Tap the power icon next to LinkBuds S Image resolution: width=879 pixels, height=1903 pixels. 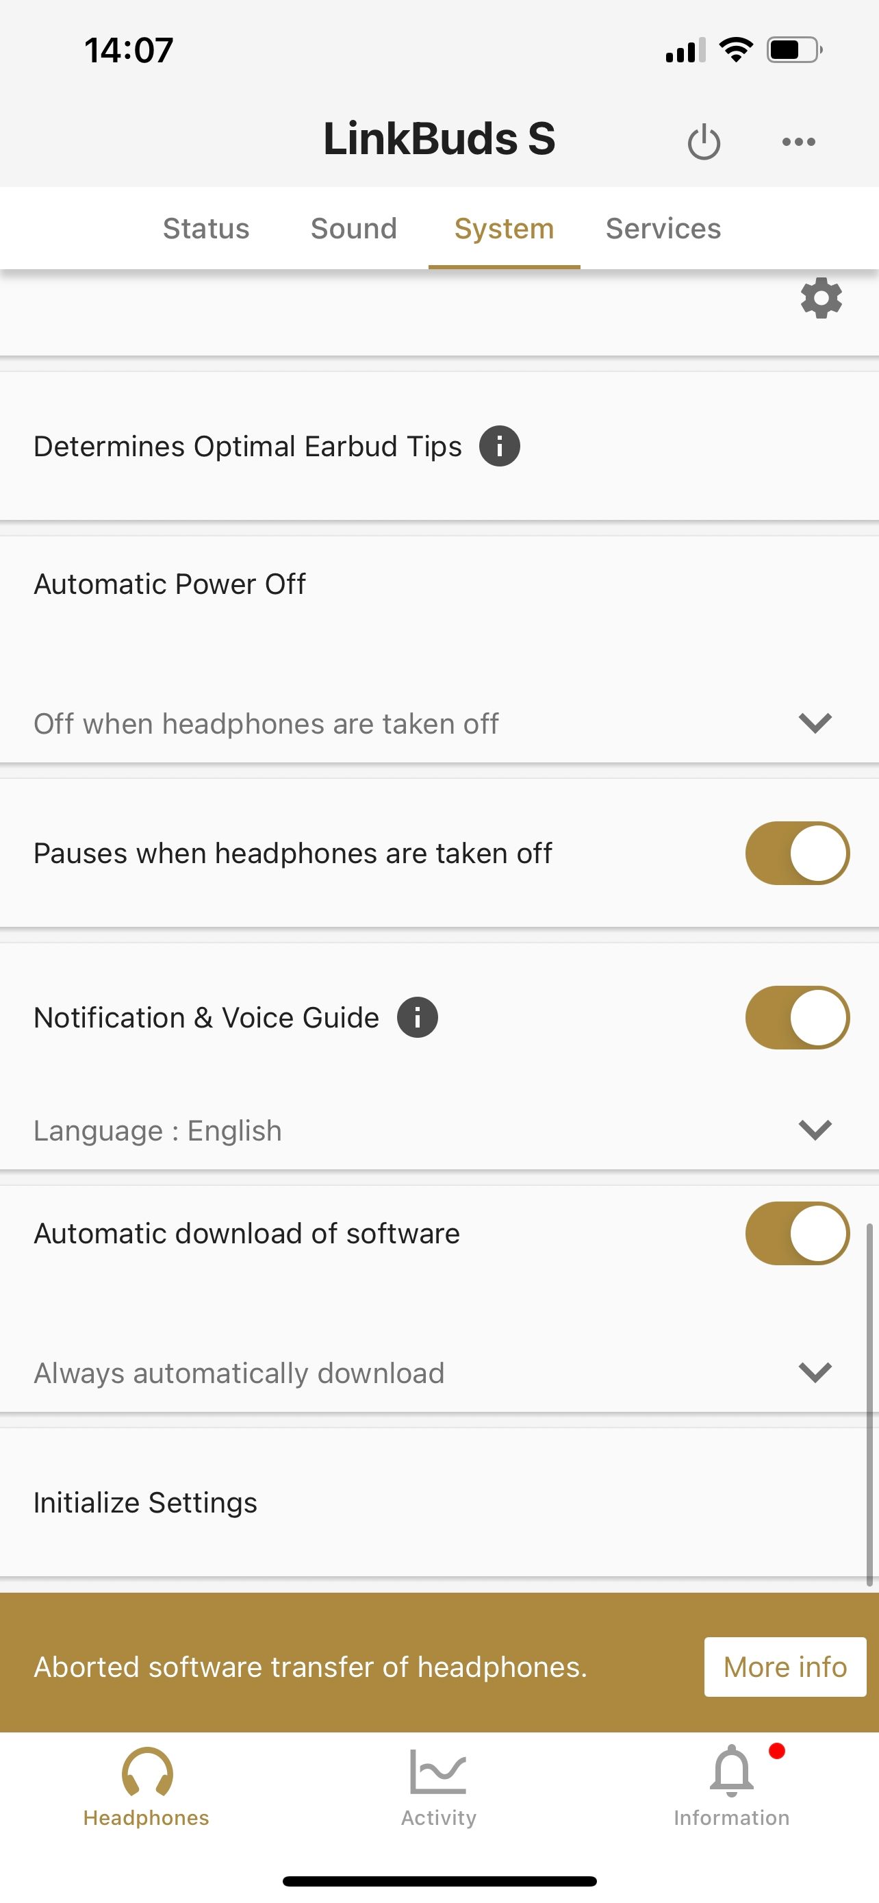coord(703,141)
